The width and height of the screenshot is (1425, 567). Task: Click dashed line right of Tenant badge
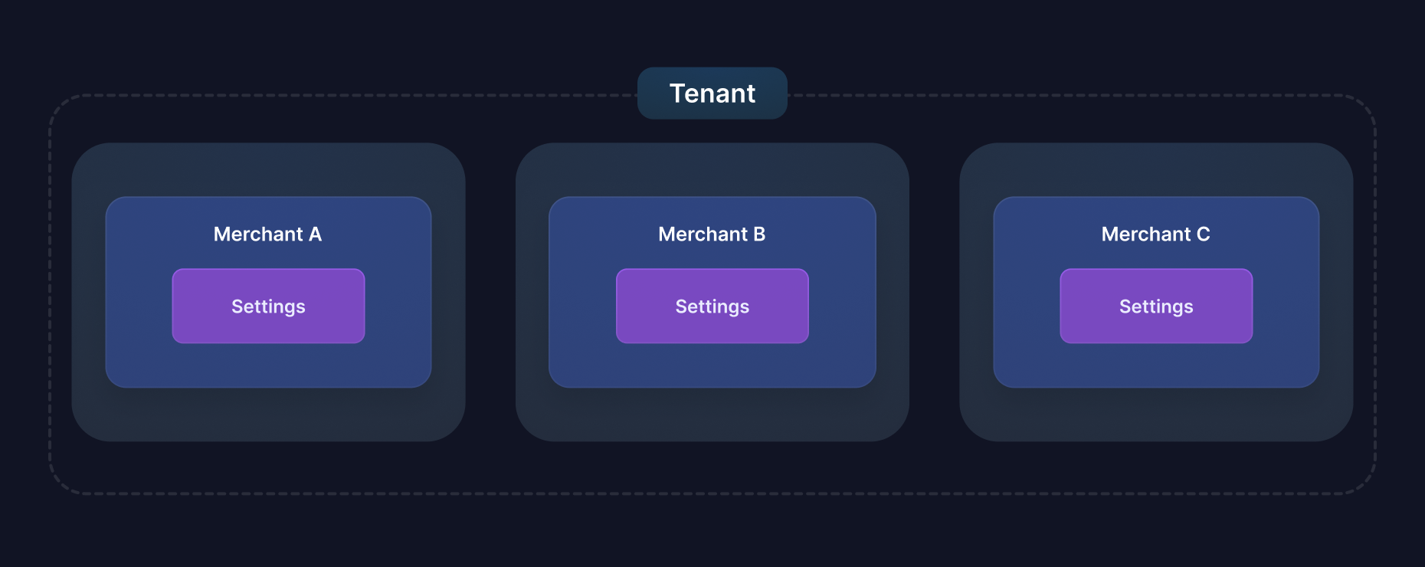click(1073, 96)
